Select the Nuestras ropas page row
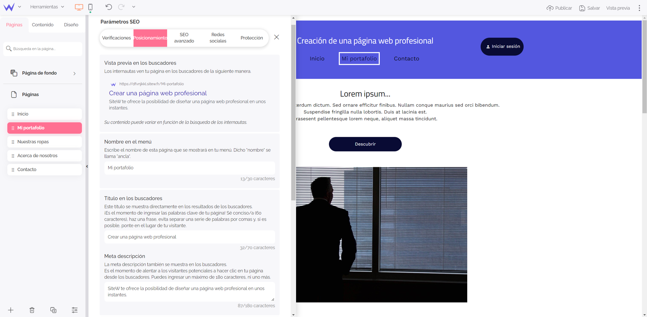This screenshot has width=647, height=317. (44, 142)
